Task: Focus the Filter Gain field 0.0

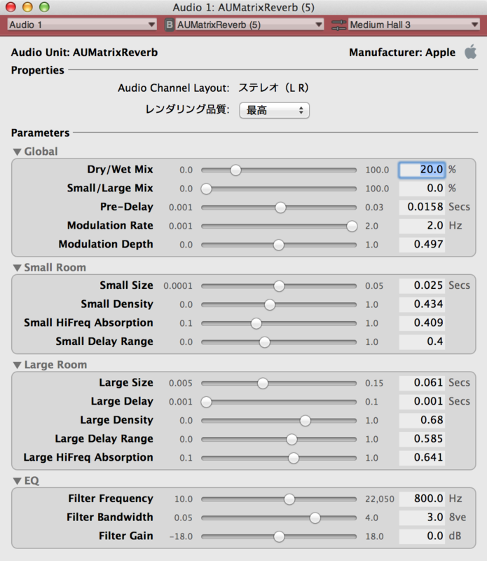Action: point(422,536)
